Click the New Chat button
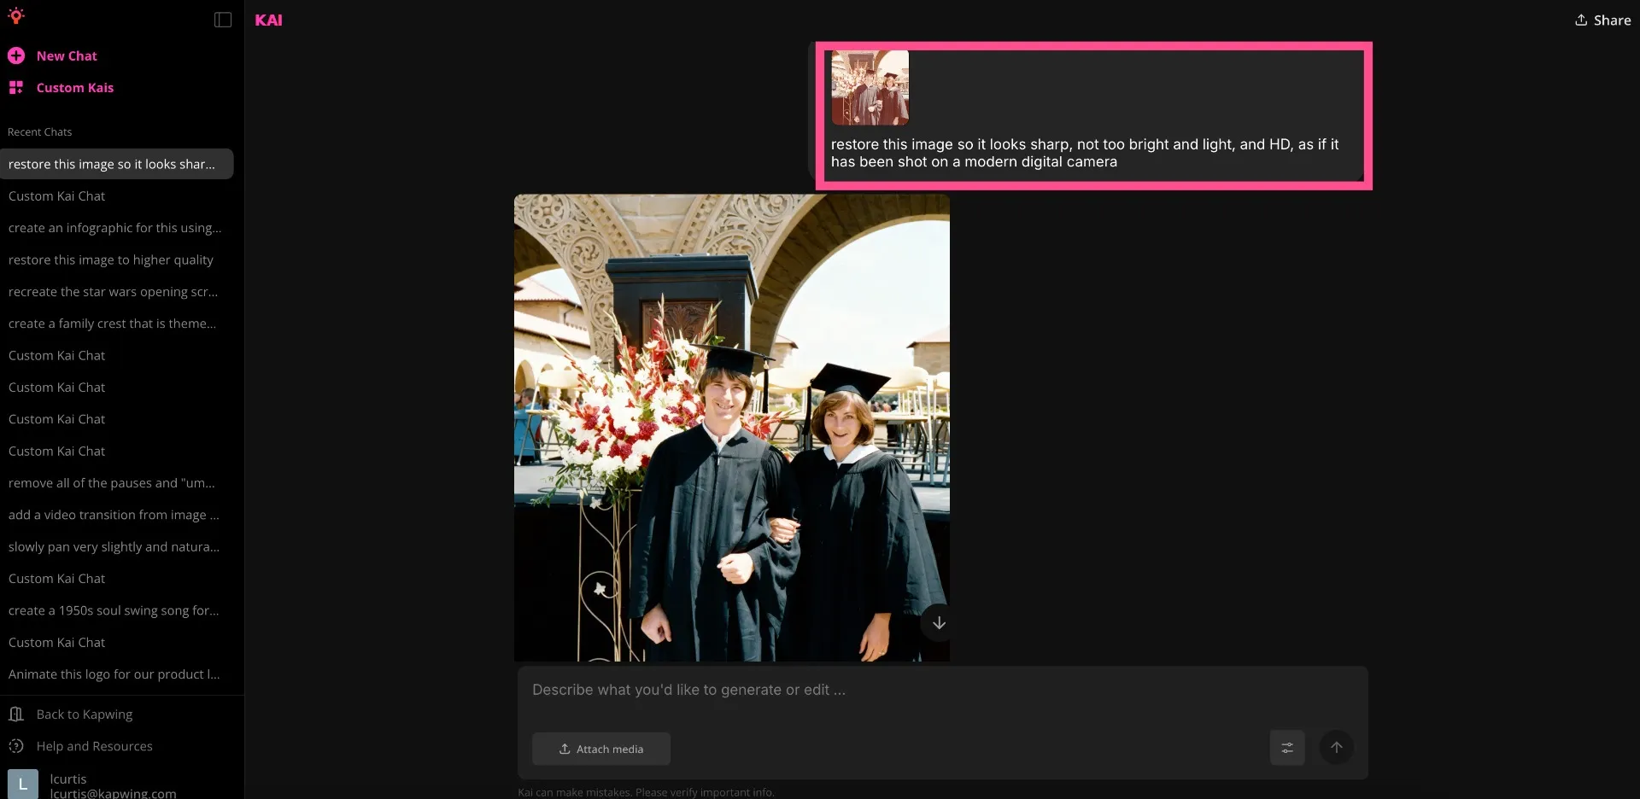 [66, 55]
